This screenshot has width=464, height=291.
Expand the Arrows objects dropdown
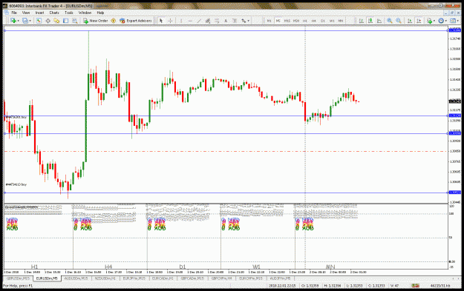point(248,21)
